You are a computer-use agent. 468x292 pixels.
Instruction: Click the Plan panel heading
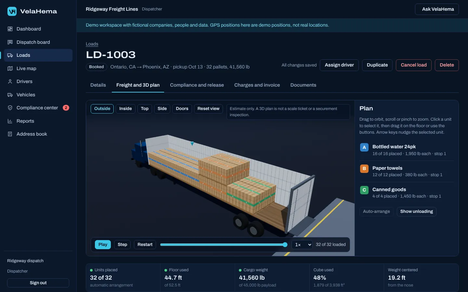tap(366, 108)
